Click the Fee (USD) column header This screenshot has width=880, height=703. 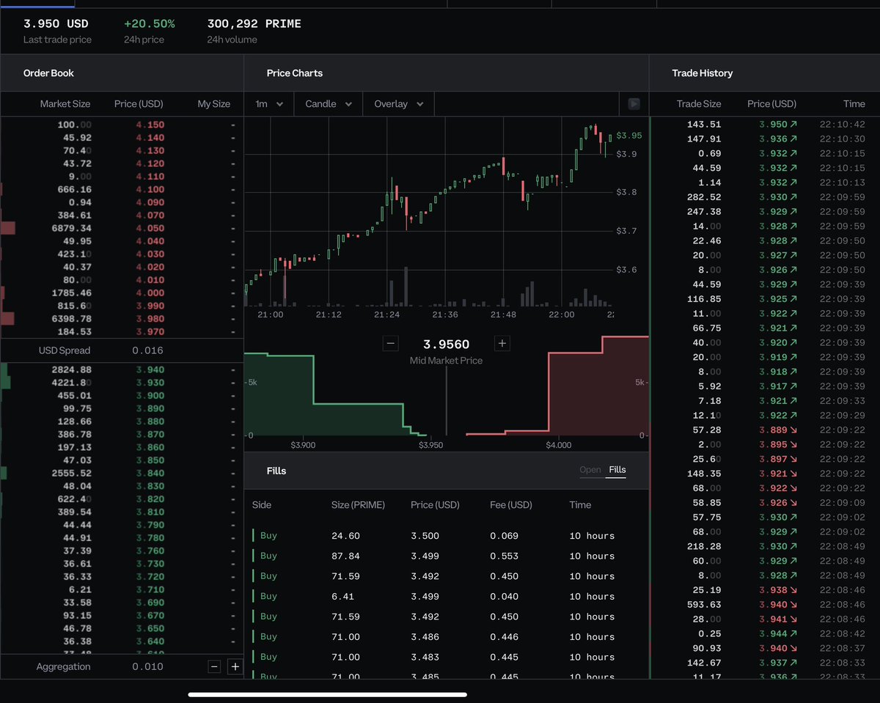[511, 505]
